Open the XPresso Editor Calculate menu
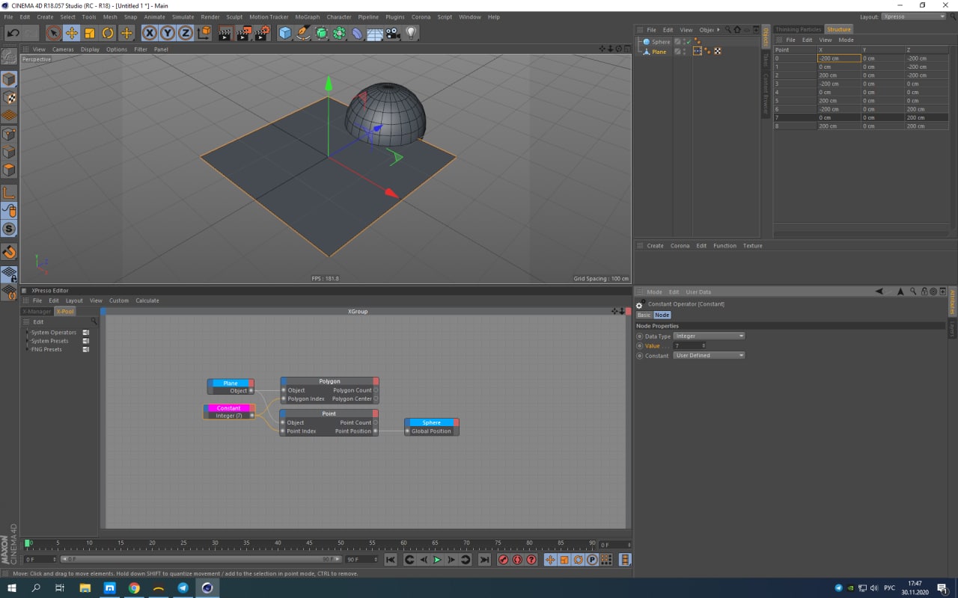The height and width of the screenshot is (598, 958). point(147,300)
